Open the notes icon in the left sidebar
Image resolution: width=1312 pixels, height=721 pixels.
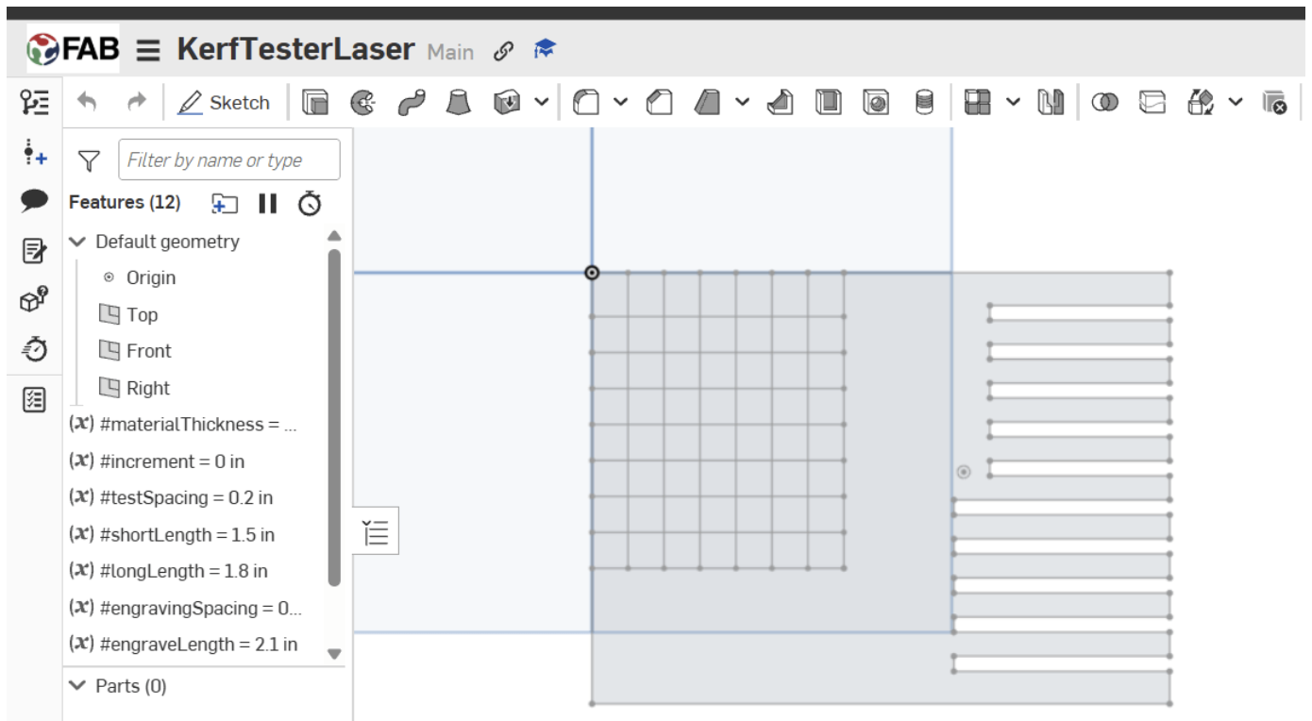pyautogui.click(x=35, y=251)
